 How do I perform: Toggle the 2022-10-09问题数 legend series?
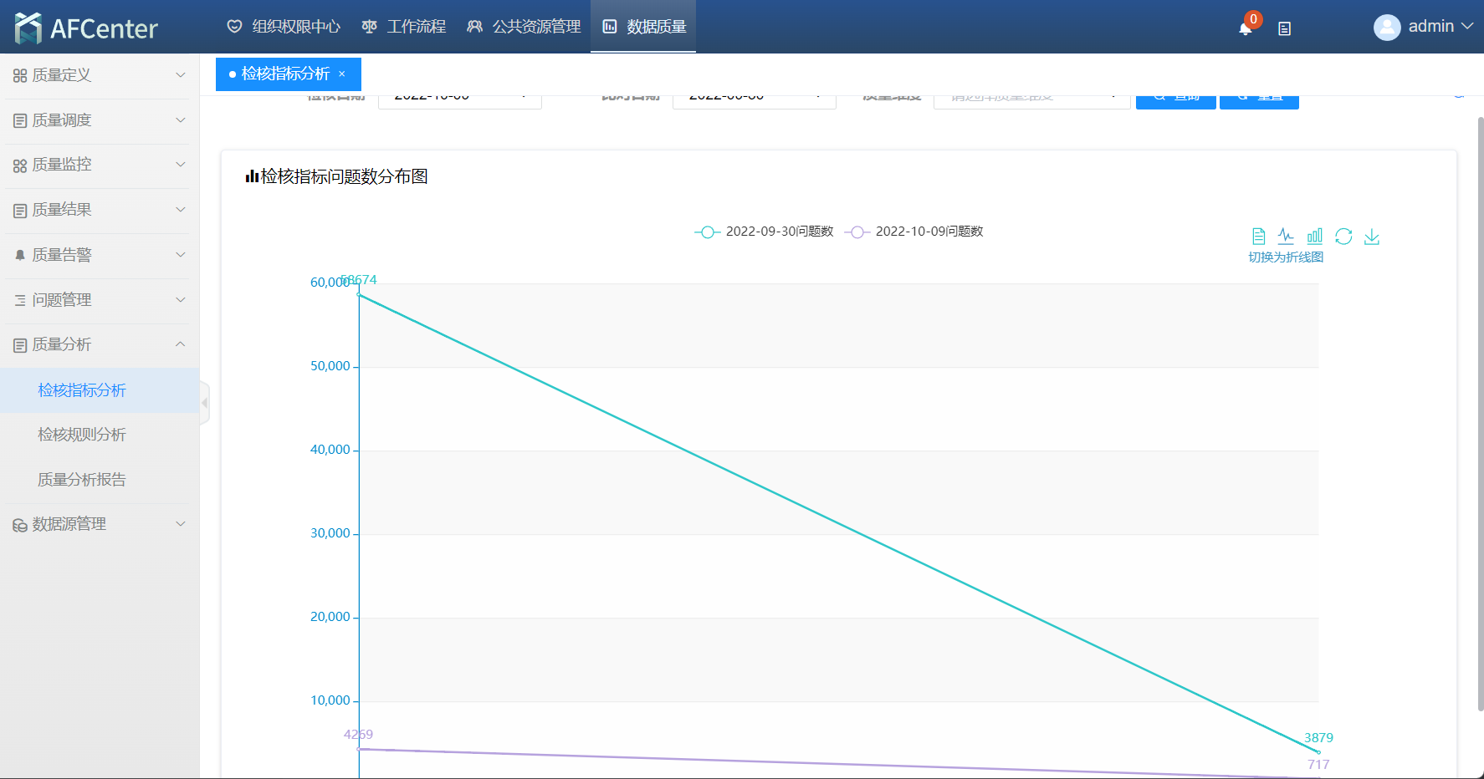pyautogui.click(x=913, y=232)
